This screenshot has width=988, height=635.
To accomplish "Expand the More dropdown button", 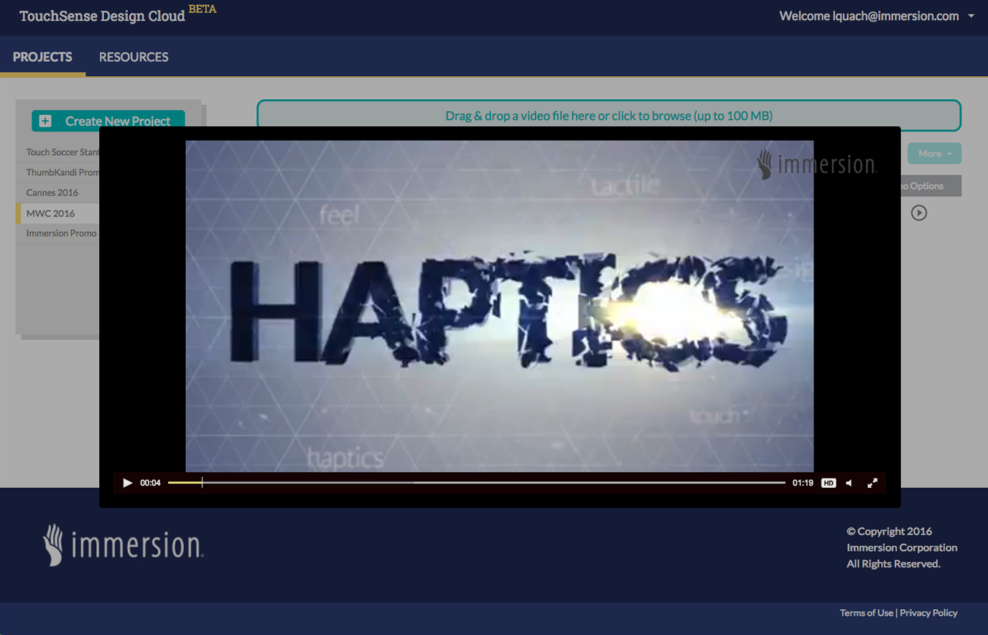I will [934, 154].
